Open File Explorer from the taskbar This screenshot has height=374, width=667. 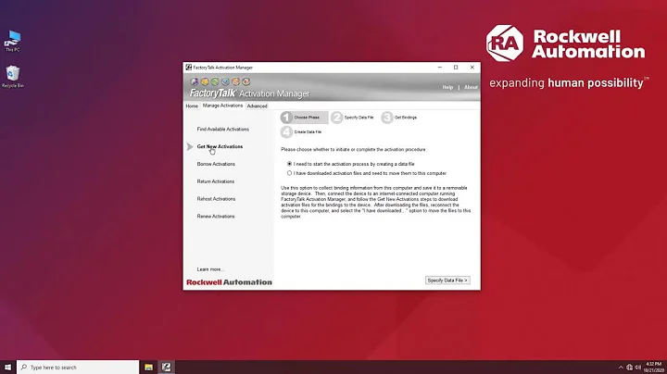[x=148, y=368]
